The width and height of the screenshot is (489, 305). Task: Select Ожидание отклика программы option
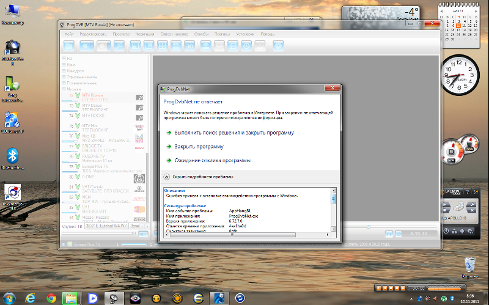point(212,160)
